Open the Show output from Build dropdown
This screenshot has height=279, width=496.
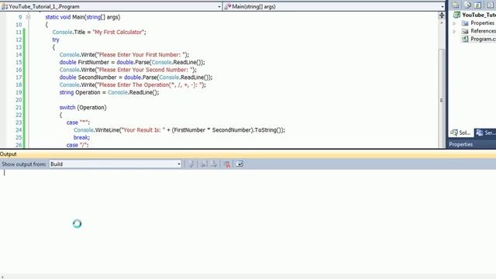click(115, 164)
